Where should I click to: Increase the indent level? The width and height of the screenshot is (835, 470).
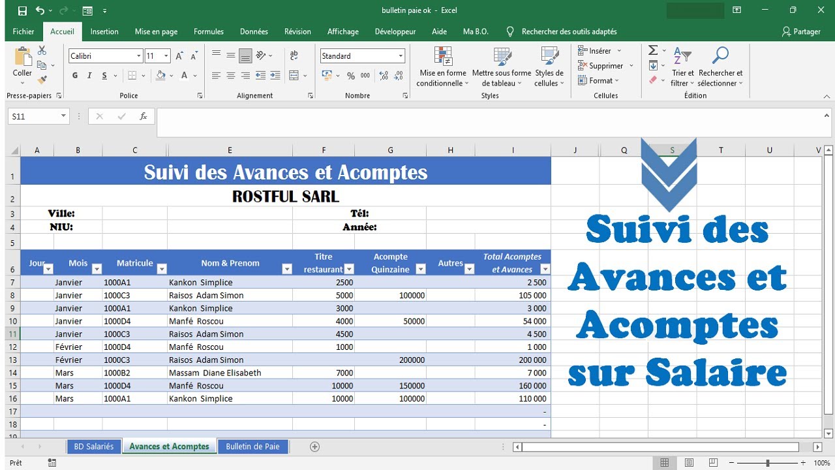tap(275, 76)
